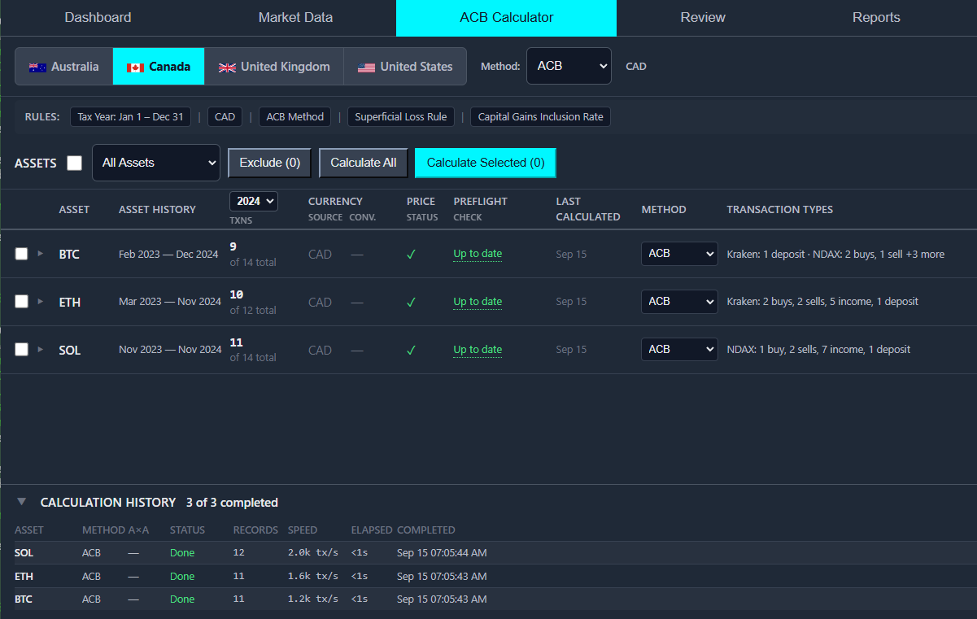Click the '3 of 3 completed' status text
Viewport: 977px width, 619px height.
(x=232, y=503)
